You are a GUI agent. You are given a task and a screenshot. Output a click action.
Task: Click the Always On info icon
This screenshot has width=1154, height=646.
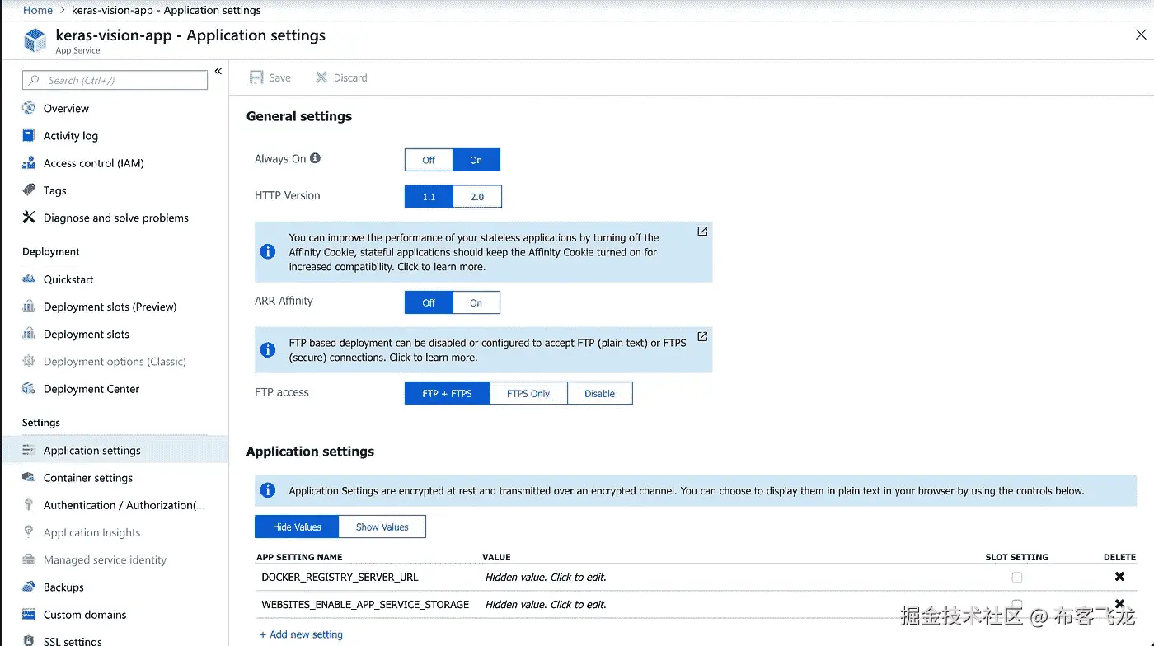[315, 158]
